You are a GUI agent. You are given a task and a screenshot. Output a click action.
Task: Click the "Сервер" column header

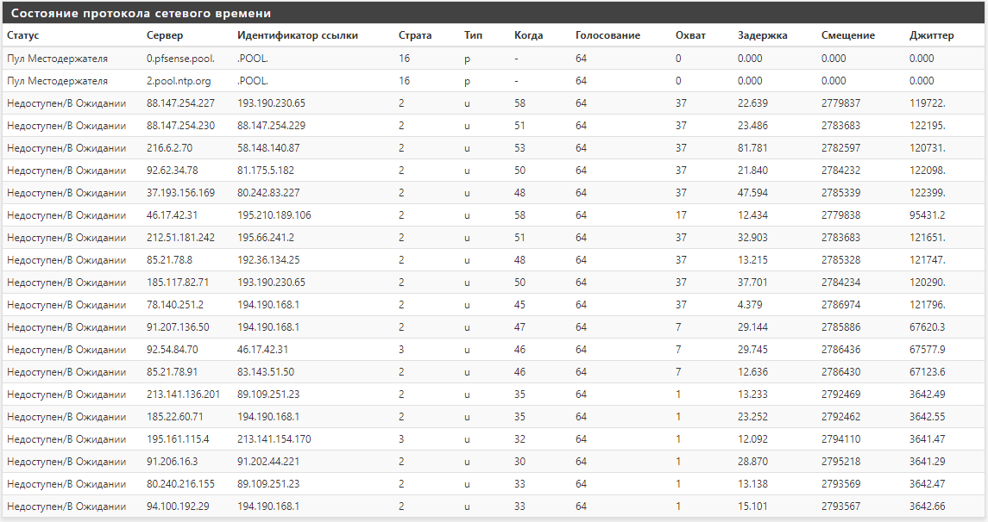tap(165, 35)
